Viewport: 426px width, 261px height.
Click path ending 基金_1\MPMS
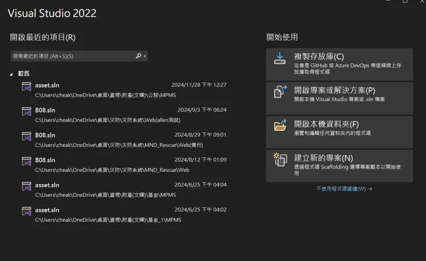pyautogui.click(x=108, y=220)
